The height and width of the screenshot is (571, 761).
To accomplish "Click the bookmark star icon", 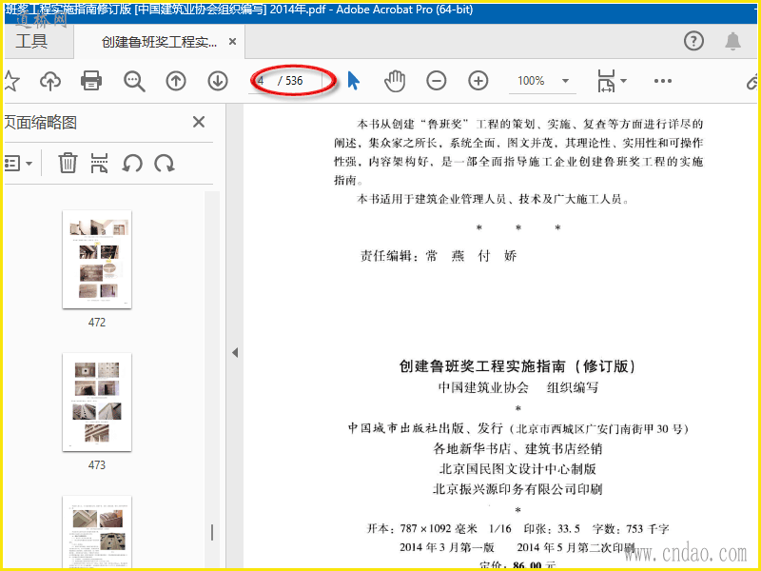I will pos(10,81).
